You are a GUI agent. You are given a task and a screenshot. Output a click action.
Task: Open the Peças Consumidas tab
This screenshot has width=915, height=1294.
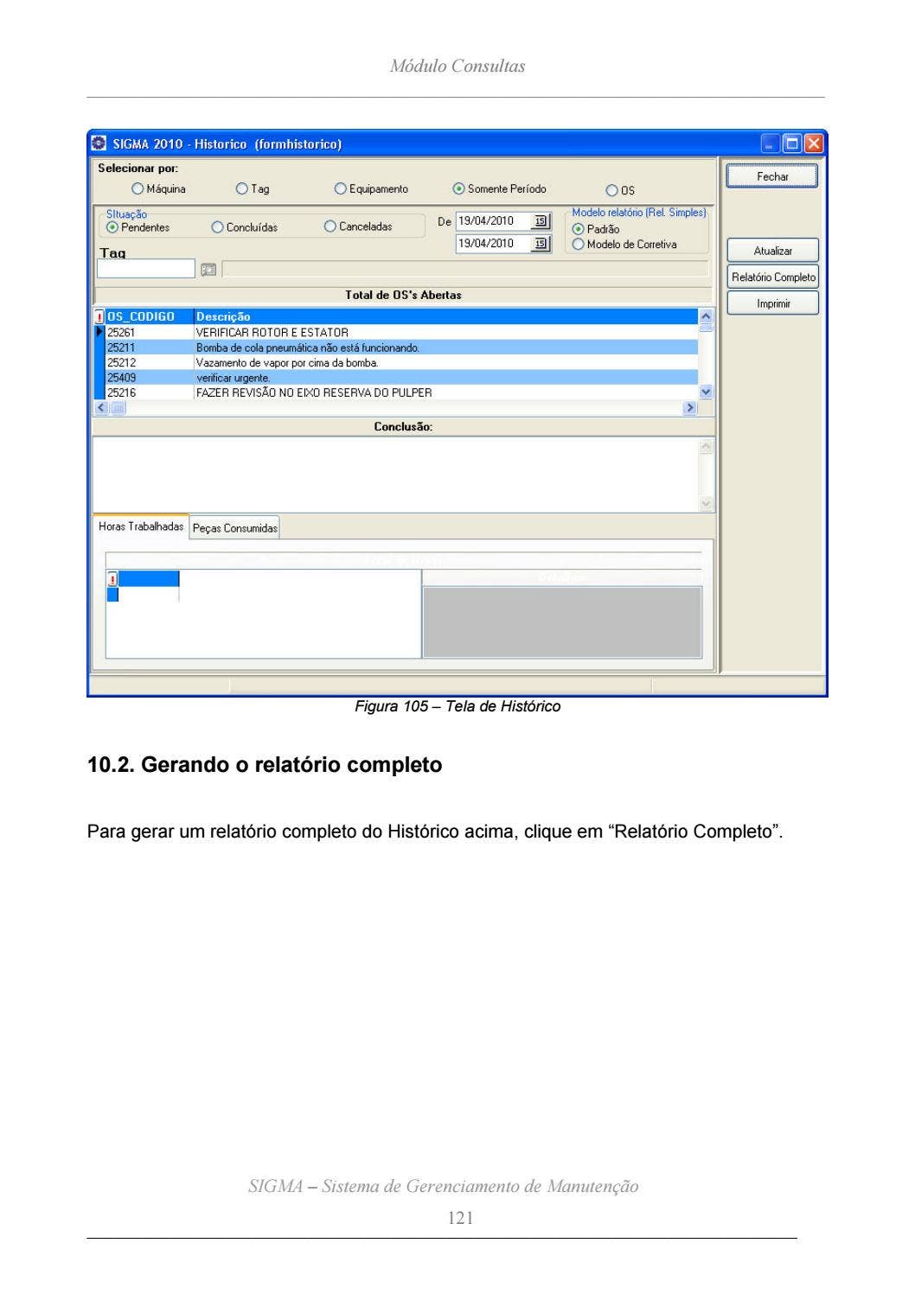[235, 526]
